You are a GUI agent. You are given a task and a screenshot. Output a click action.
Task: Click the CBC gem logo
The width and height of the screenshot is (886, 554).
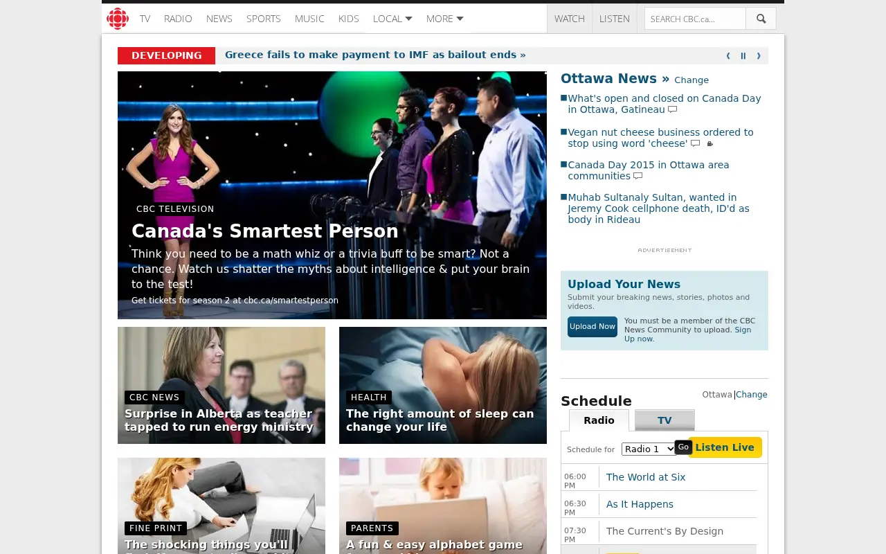click(x=118, y=19)
